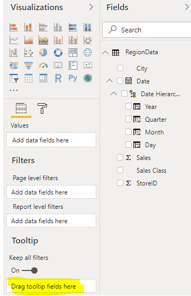Check the Sales field checkbox
Screen dimensions: 191x296
(120, 157)
